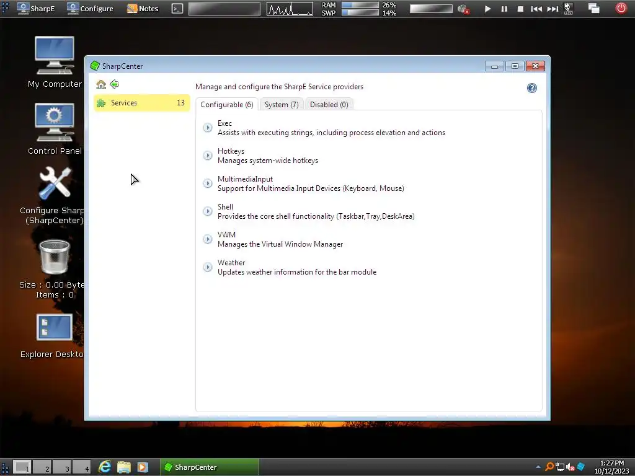The height and width of the screenshot is (476, 635).
Task: Click the grid icon at bottom-left corner
Action: [x=5, y=467]
